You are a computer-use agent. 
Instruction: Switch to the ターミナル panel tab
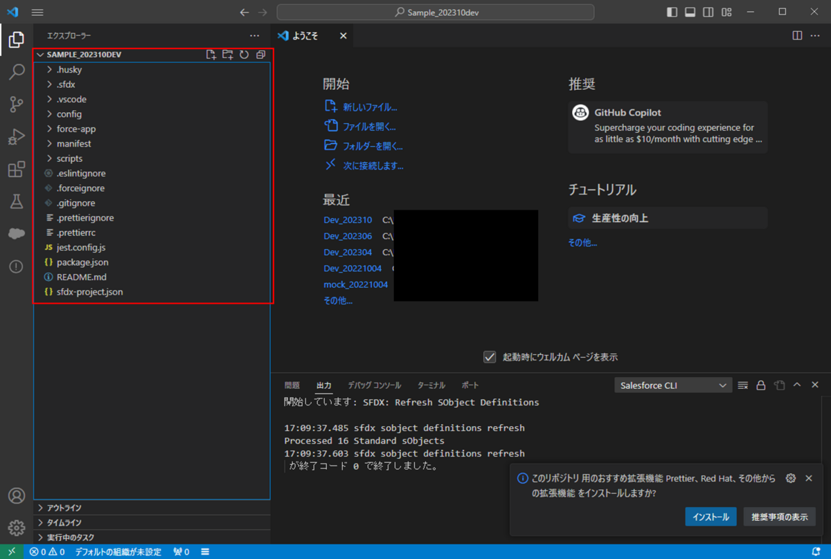[431, 385]
